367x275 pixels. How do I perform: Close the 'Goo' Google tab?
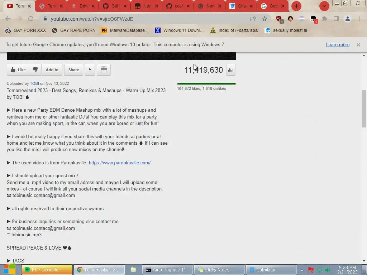[x=283, y=6]
